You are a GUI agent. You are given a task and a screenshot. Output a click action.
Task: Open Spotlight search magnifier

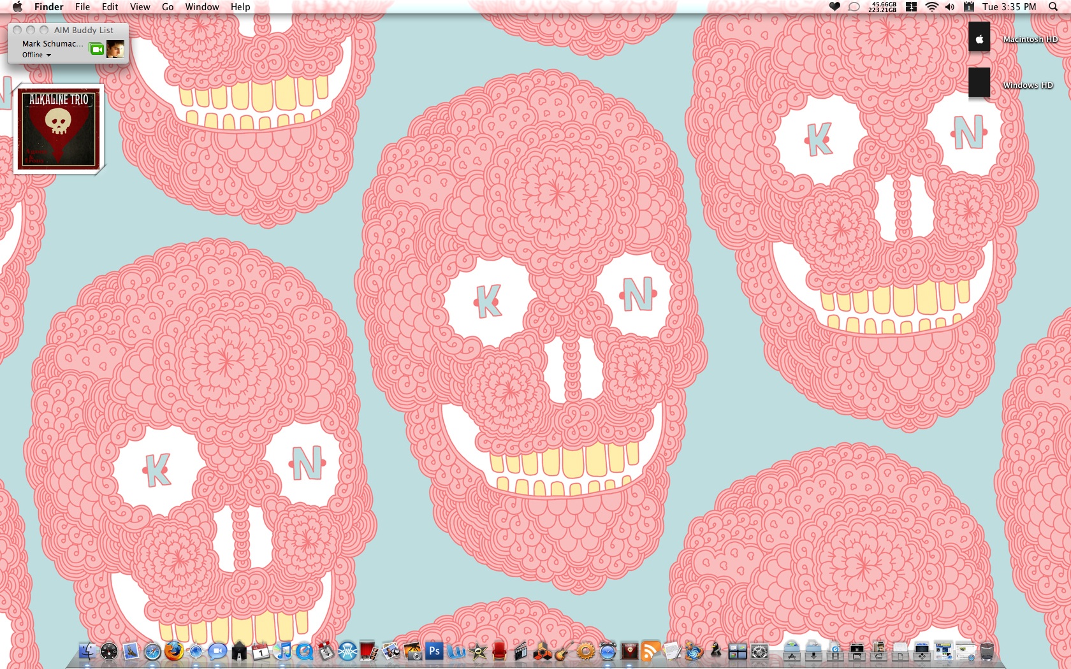pyautogui.click(x=1053, y=7)
